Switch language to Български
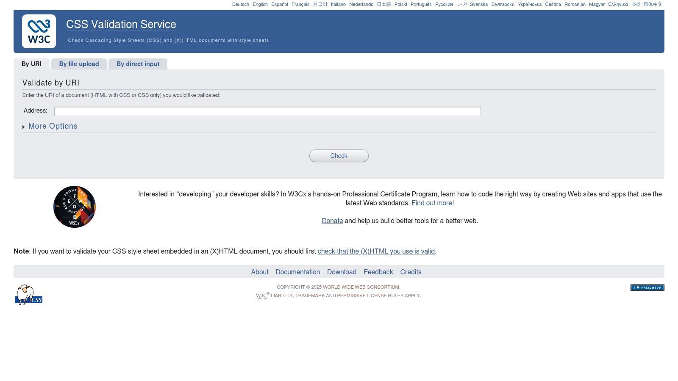The height and width of the screenshot is (381, 678). coord(503,4)
